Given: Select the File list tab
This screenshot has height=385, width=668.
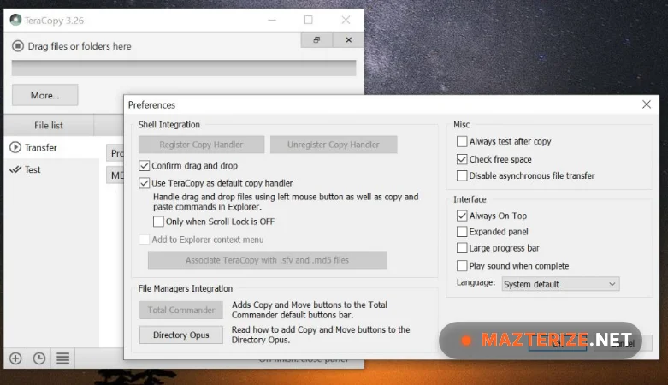Looking at the screenshot, I should point(49,126).
